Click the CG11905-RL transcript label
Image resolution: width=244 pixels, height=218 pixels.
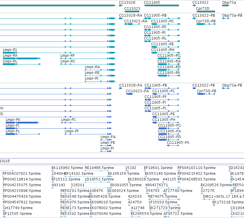155,38
